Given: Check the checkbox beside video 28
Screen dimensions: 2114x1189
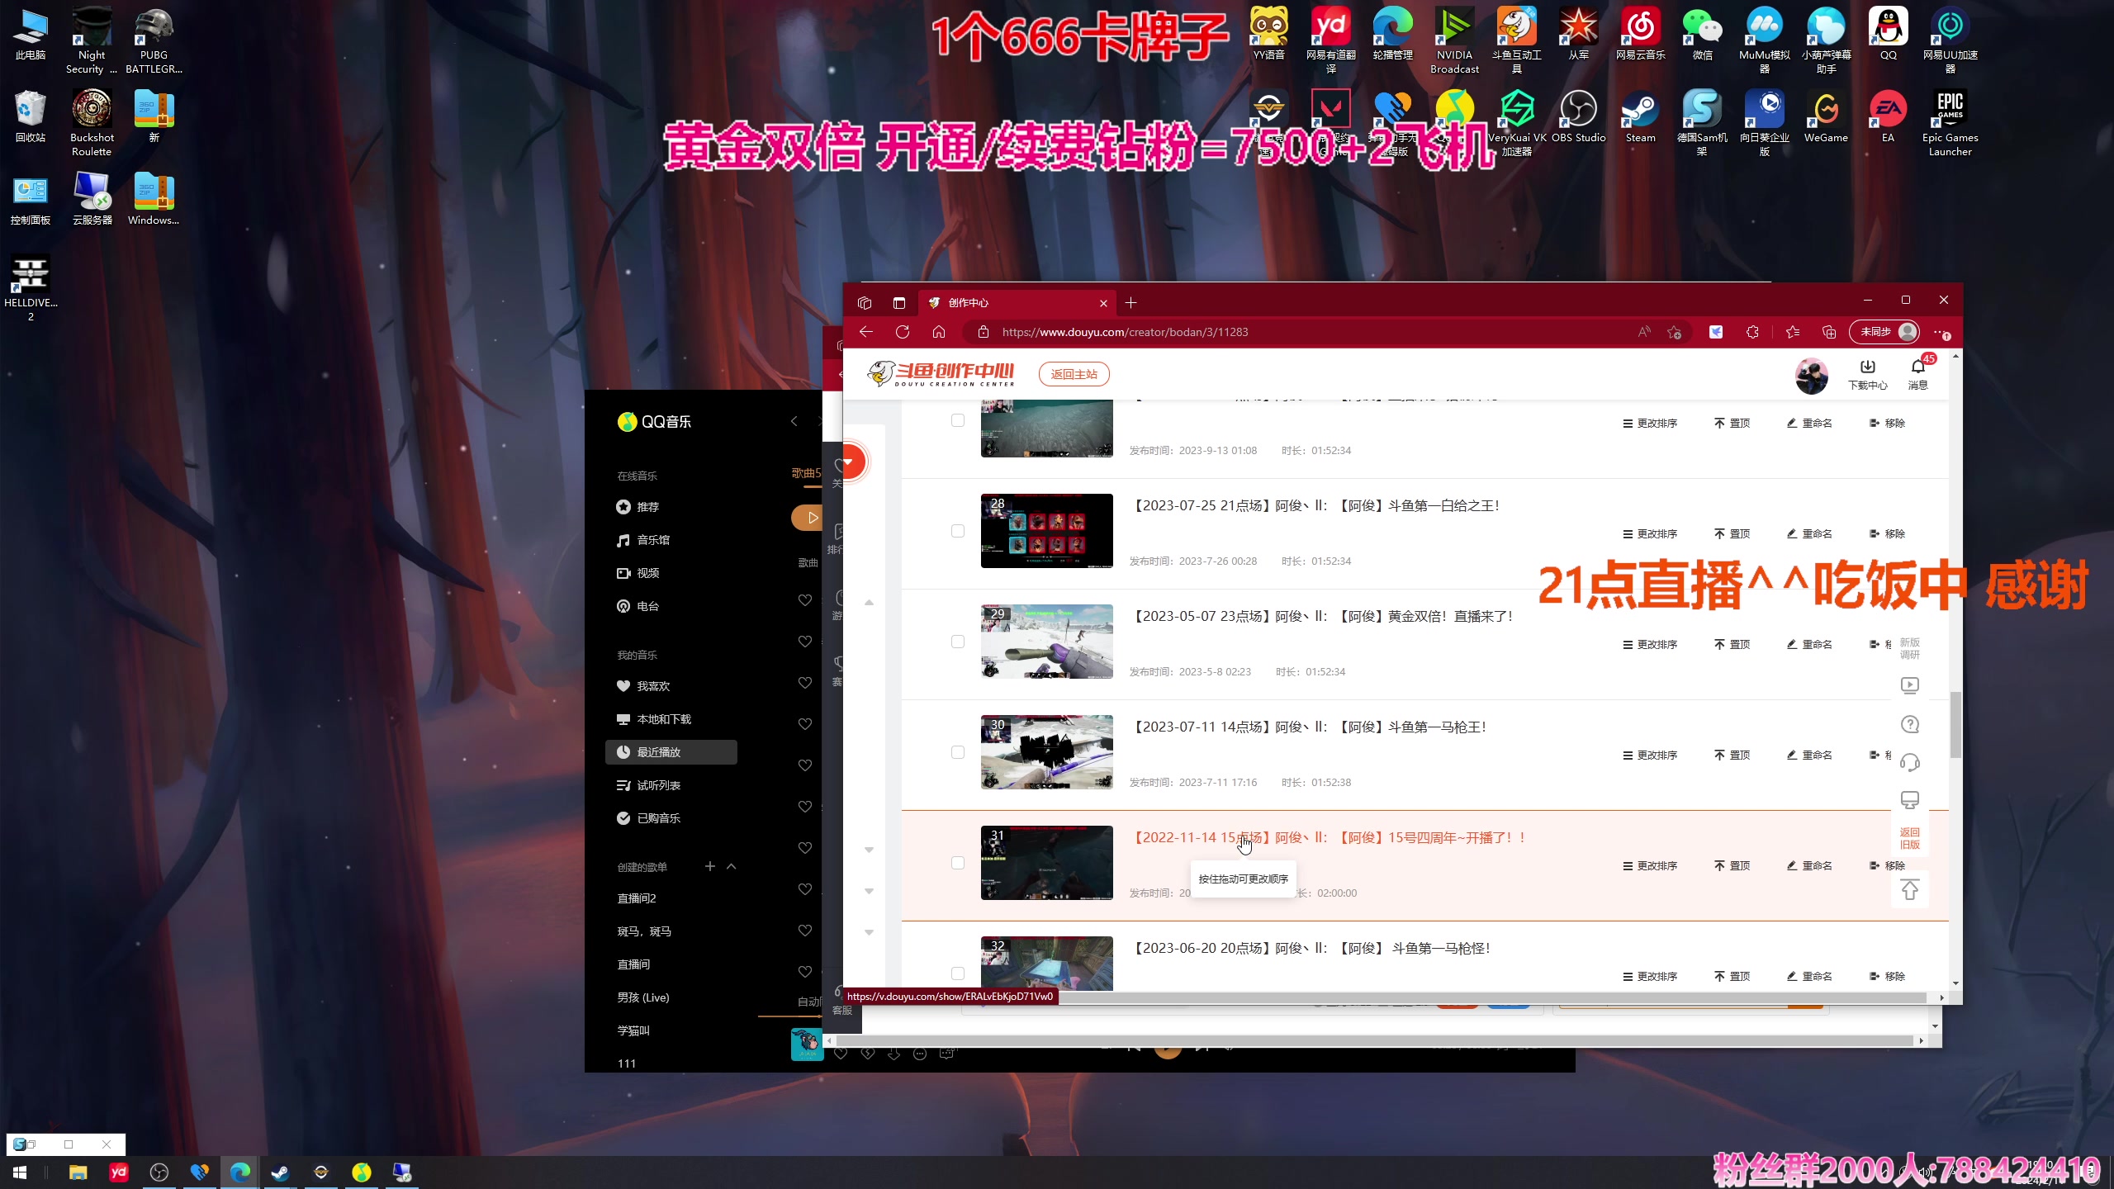Looking at the screenshot, I should [958, 531].
